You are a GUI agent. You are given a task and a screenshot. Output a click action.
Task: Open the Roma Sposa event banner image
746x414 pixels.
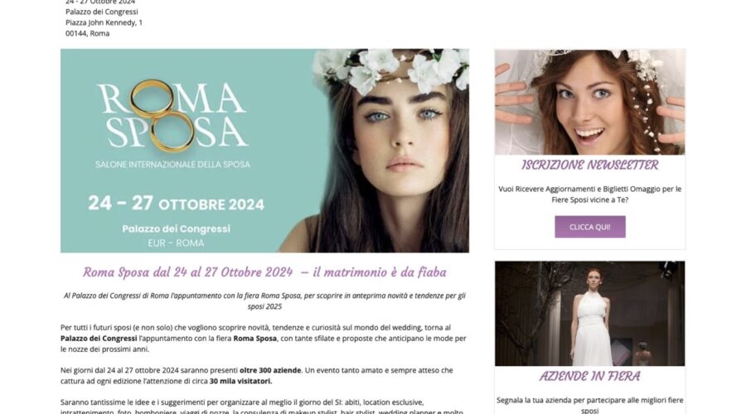point(264,151)
